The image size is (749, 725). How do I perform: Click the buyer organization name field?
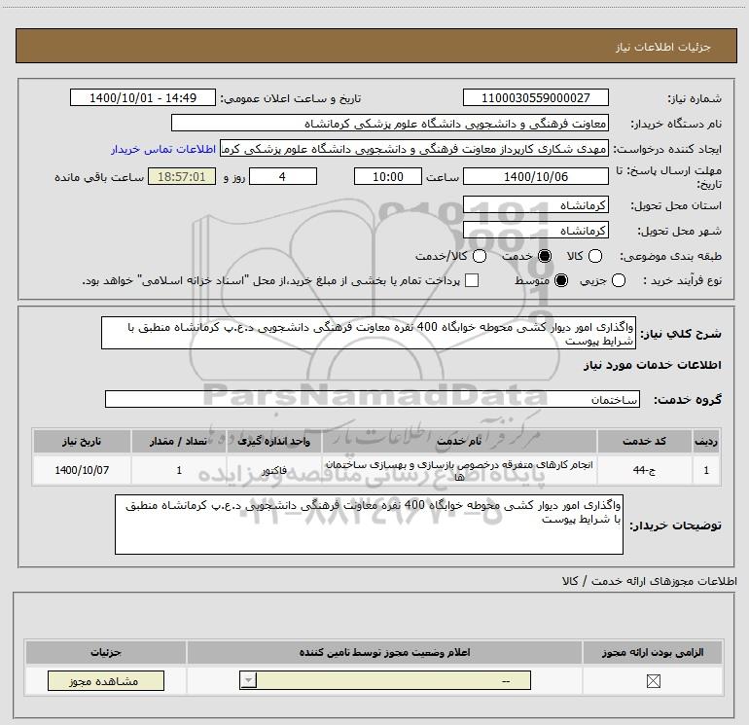tap(390, 123)
